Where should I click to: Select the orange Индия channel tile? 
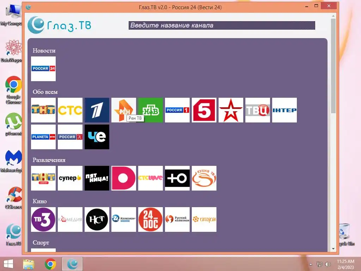coord(204,219)
